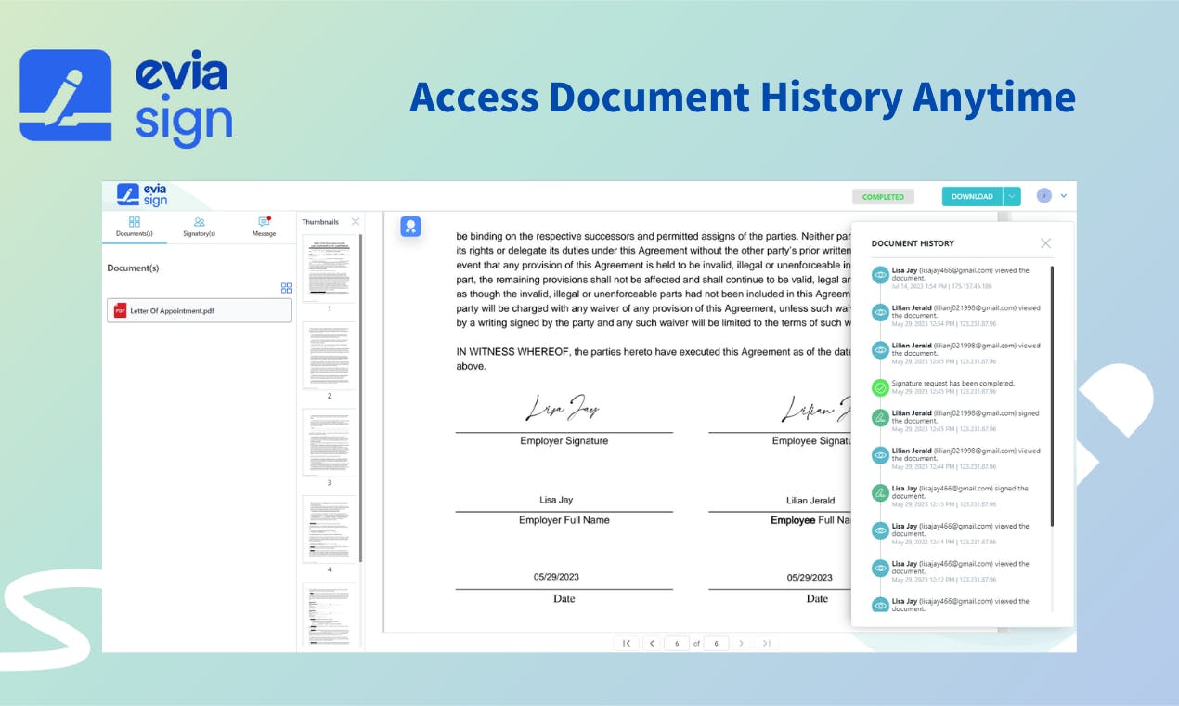Image resolution: width=1179 pixels, height=706 pixels.
Task: Jump to the last page button
Action: (x=766, y=643)
